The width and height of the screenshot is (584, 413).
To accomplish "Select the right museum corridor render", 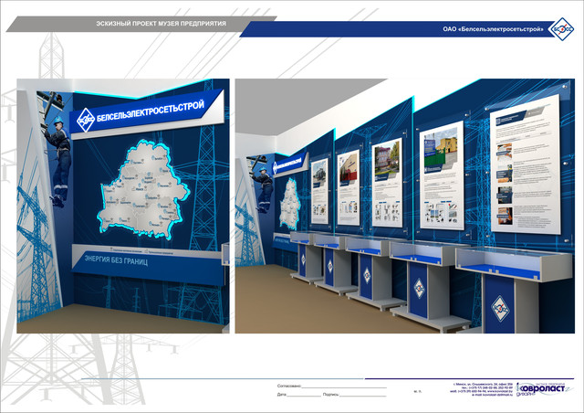I will coord(405,206).
